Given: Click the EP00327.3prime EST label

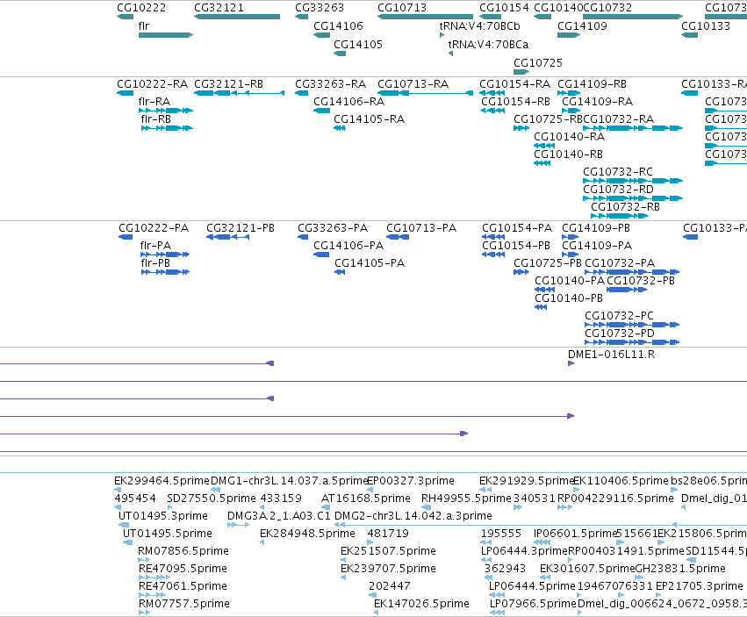Looking at the screenshot, I should click(x=411, y=481).
